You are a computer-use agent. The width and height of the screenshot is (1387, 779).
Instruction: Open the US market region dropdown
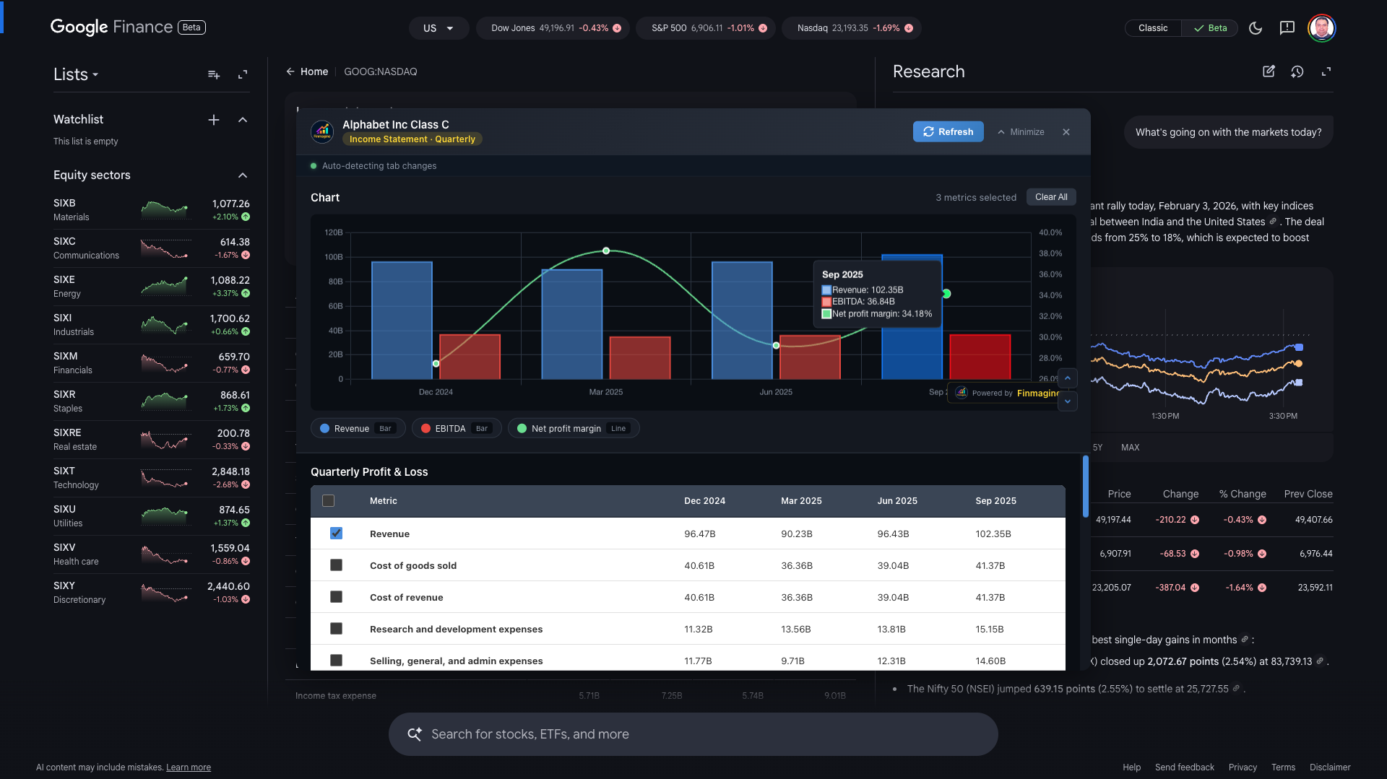tap(438, 28)
